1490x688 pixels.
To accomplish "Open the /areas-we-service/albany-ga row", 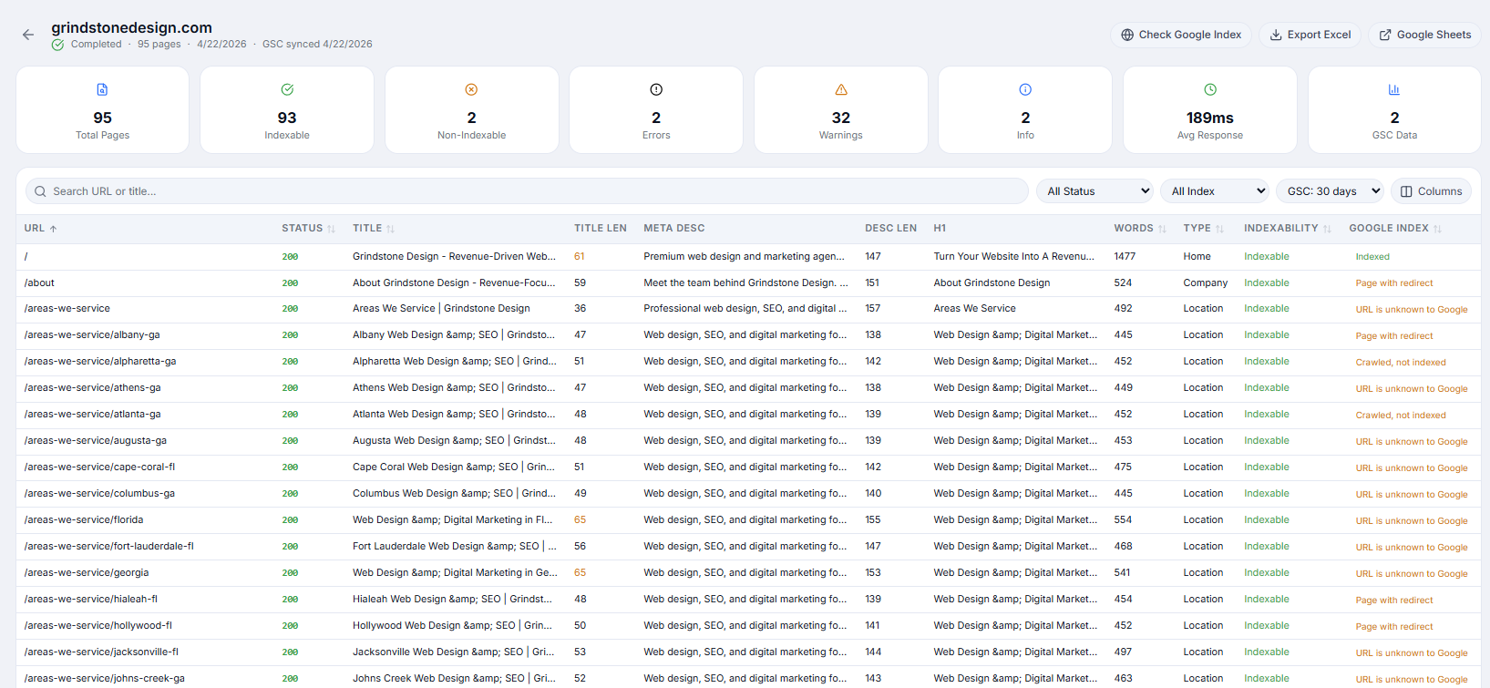I will (x=748, y=335).
